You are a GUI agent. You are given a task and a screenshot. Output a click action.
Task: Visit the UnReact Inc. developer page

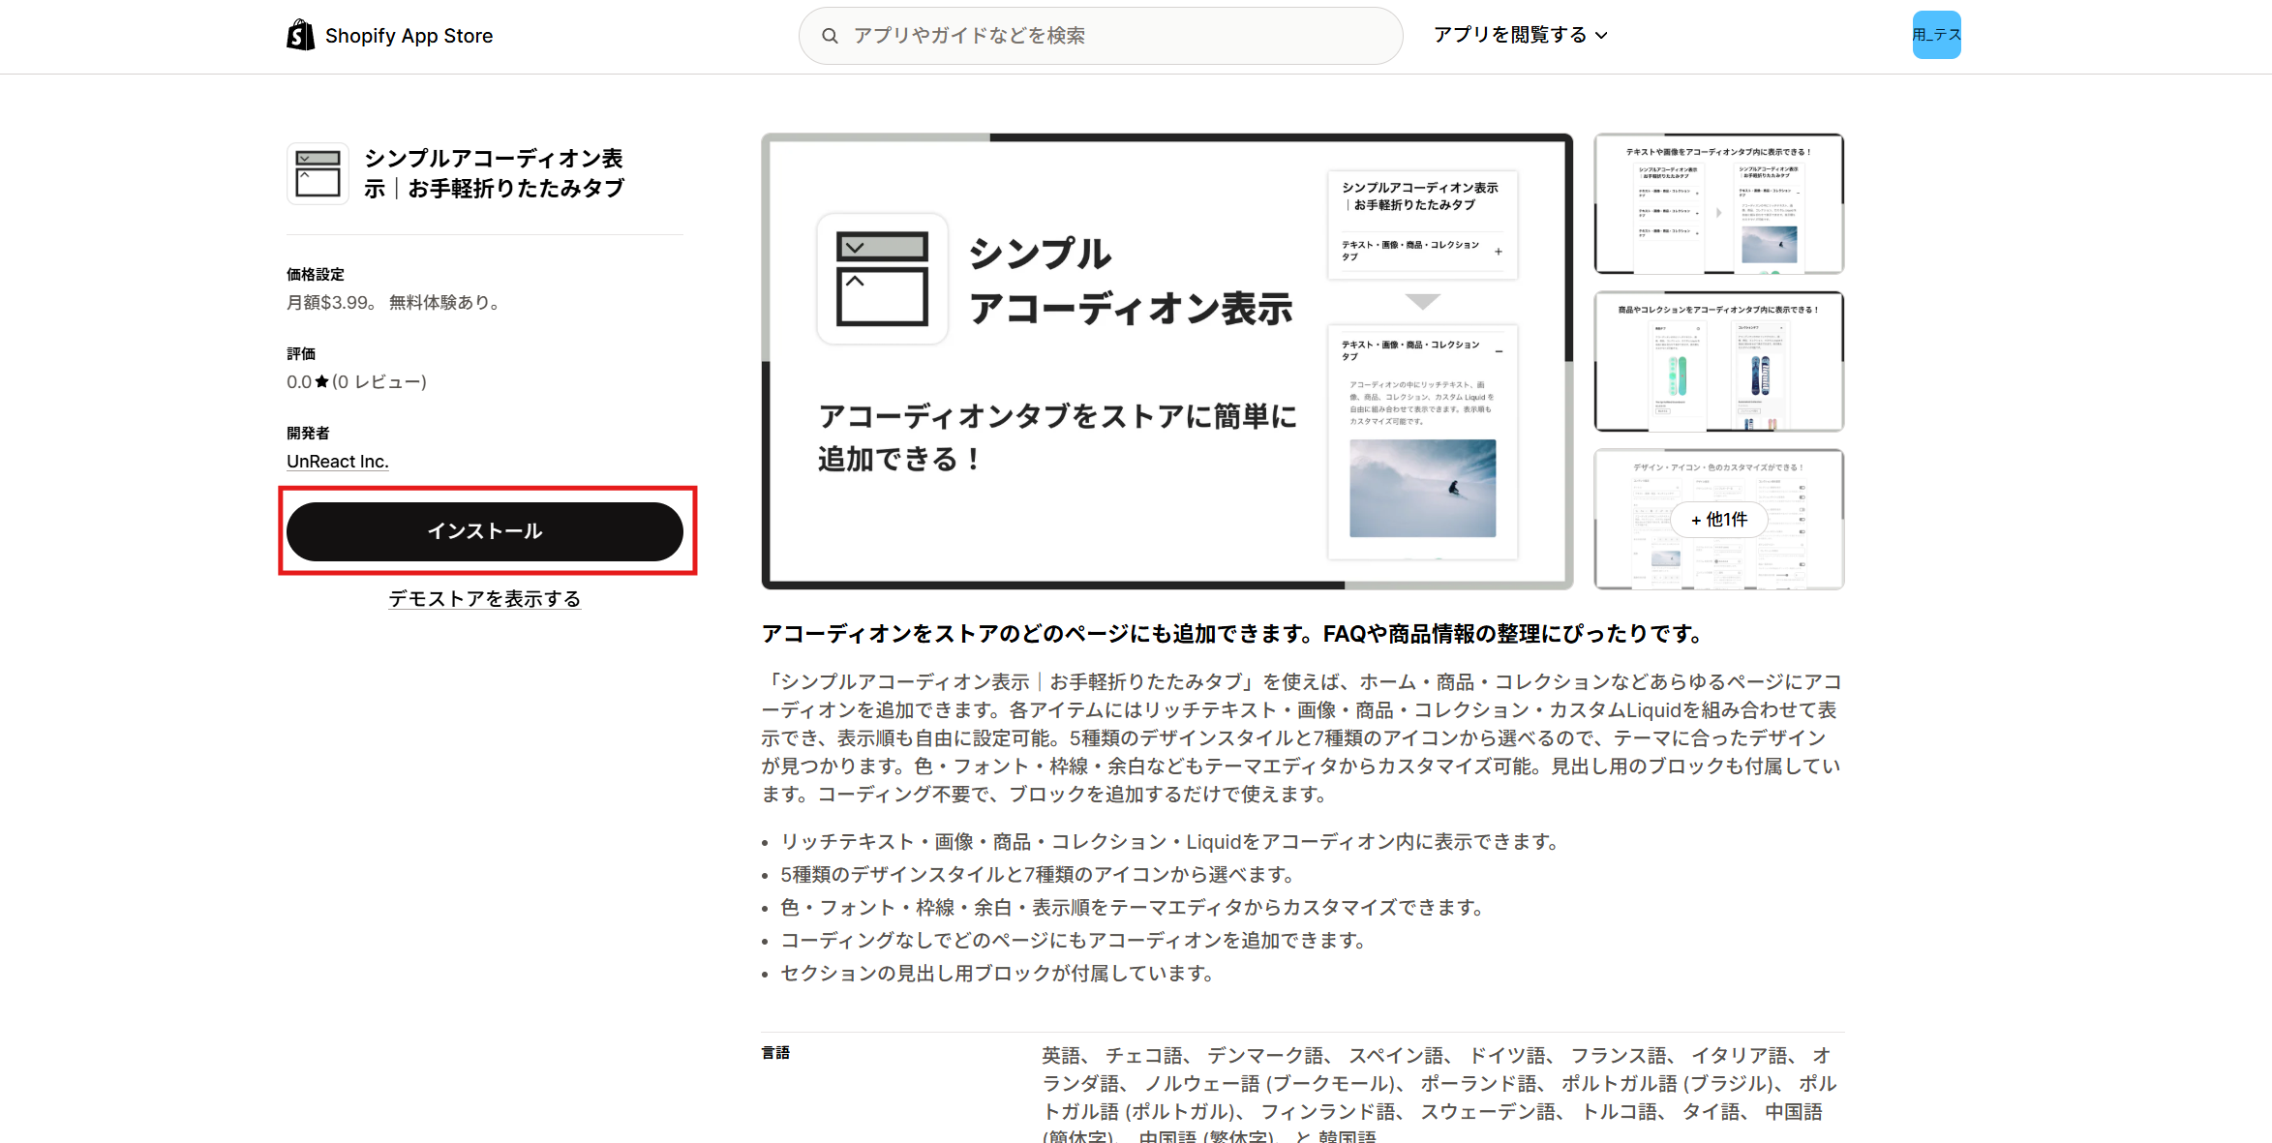(337, 461)
